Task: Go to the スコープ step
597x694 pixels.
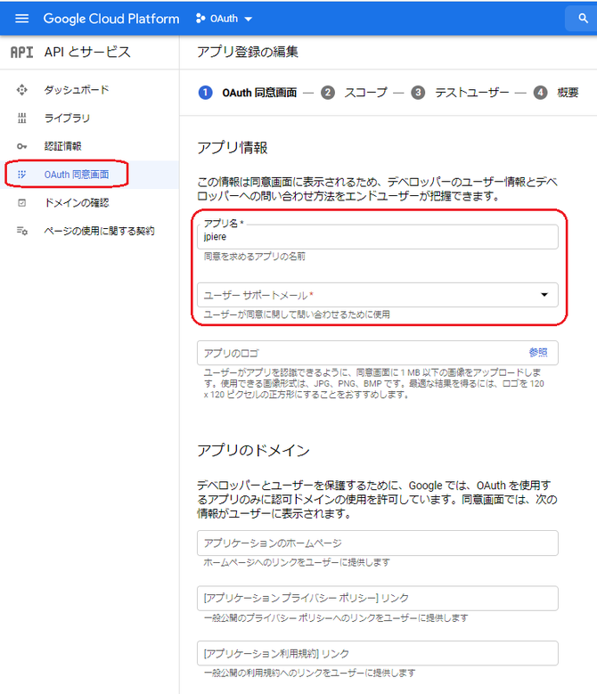Action: pyautogui.click(x=365, y=93)
